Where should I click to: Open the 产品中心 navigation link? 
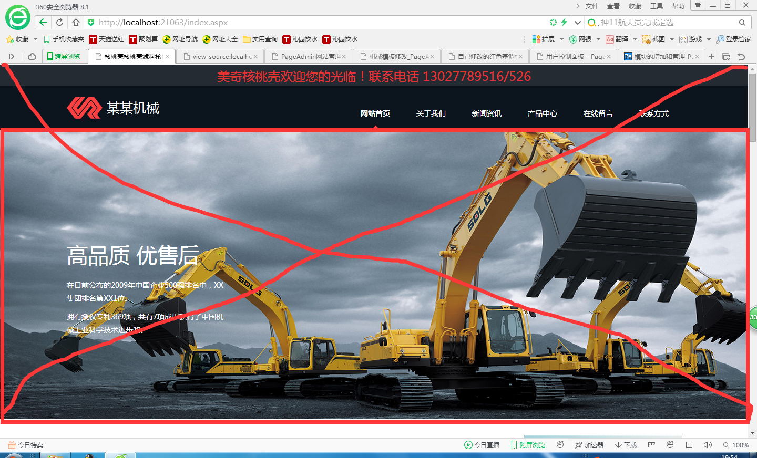542,113
